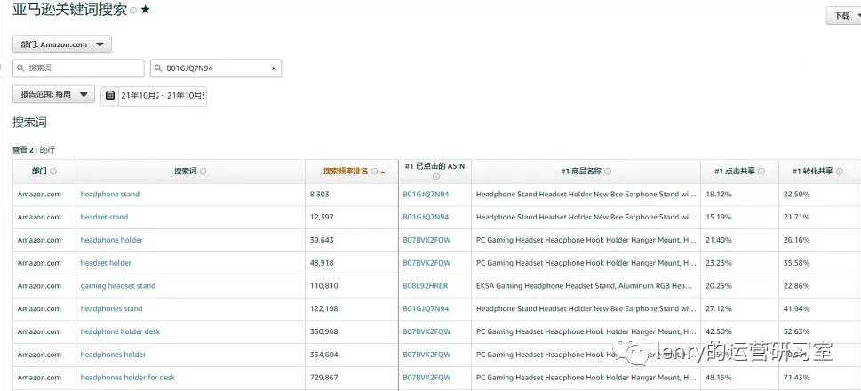861x391 pixels.
Task: Select conversion share value 35.58%
Action: click(797, 263)
